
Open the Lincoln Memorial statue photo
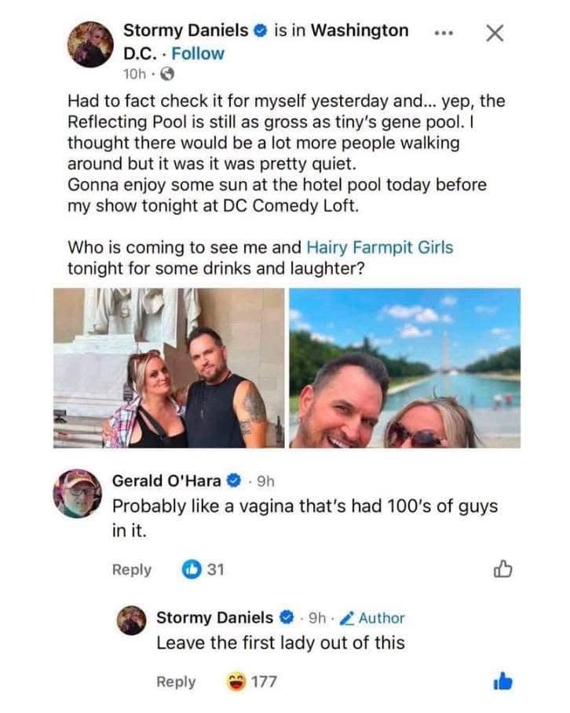tap(169, 367)
